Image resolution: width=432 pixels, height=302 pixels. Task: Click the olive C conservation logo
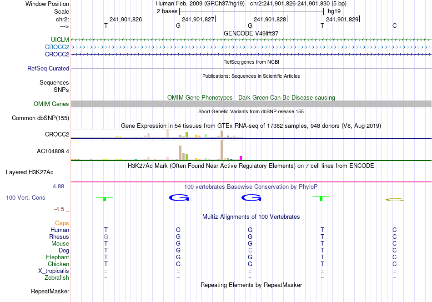[395, 200]
